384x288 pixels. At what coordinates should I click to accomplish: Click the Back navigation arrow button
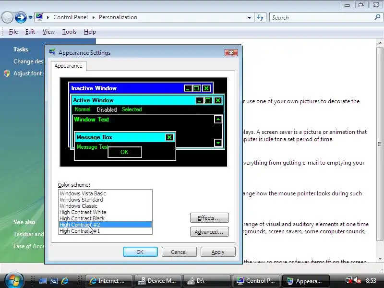click(7, 17)
